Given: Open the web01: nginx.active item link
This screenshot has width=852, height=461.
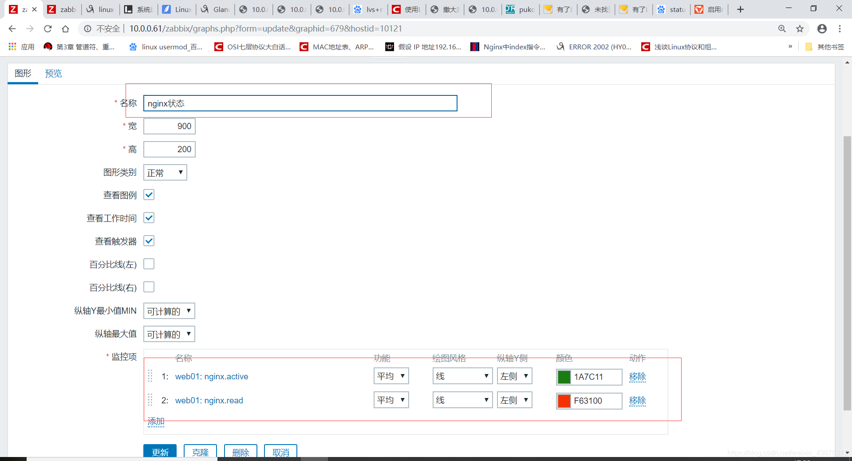Looking at the screenshot, I should [x=212, y=376].
